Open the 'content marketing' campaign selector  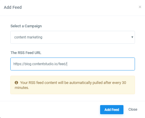(x=73, y=37)
